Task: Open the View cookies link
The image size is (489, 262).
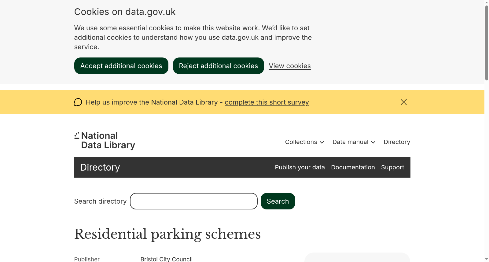Action: (x=290, y=66)
